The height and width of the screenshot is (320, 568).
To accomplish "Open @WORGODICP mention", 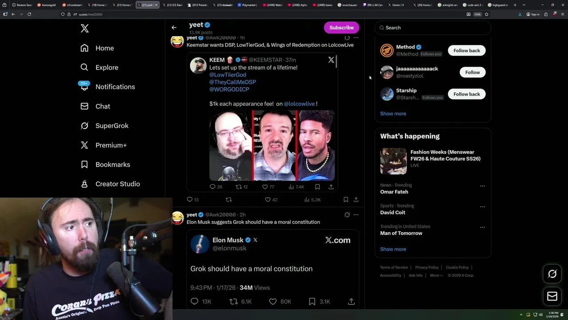I will tap(229, 89).
